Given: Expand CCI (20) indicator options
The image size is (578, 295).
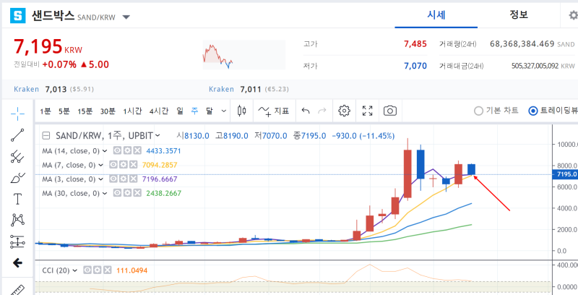Looking at the screenshot, I should [75, 270].
